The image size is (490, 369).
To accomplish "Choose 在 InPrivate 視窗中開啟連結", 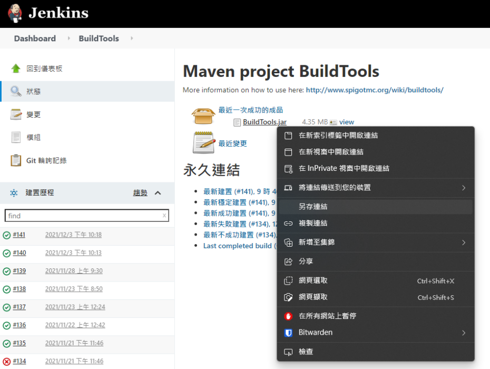I will 376,169.
